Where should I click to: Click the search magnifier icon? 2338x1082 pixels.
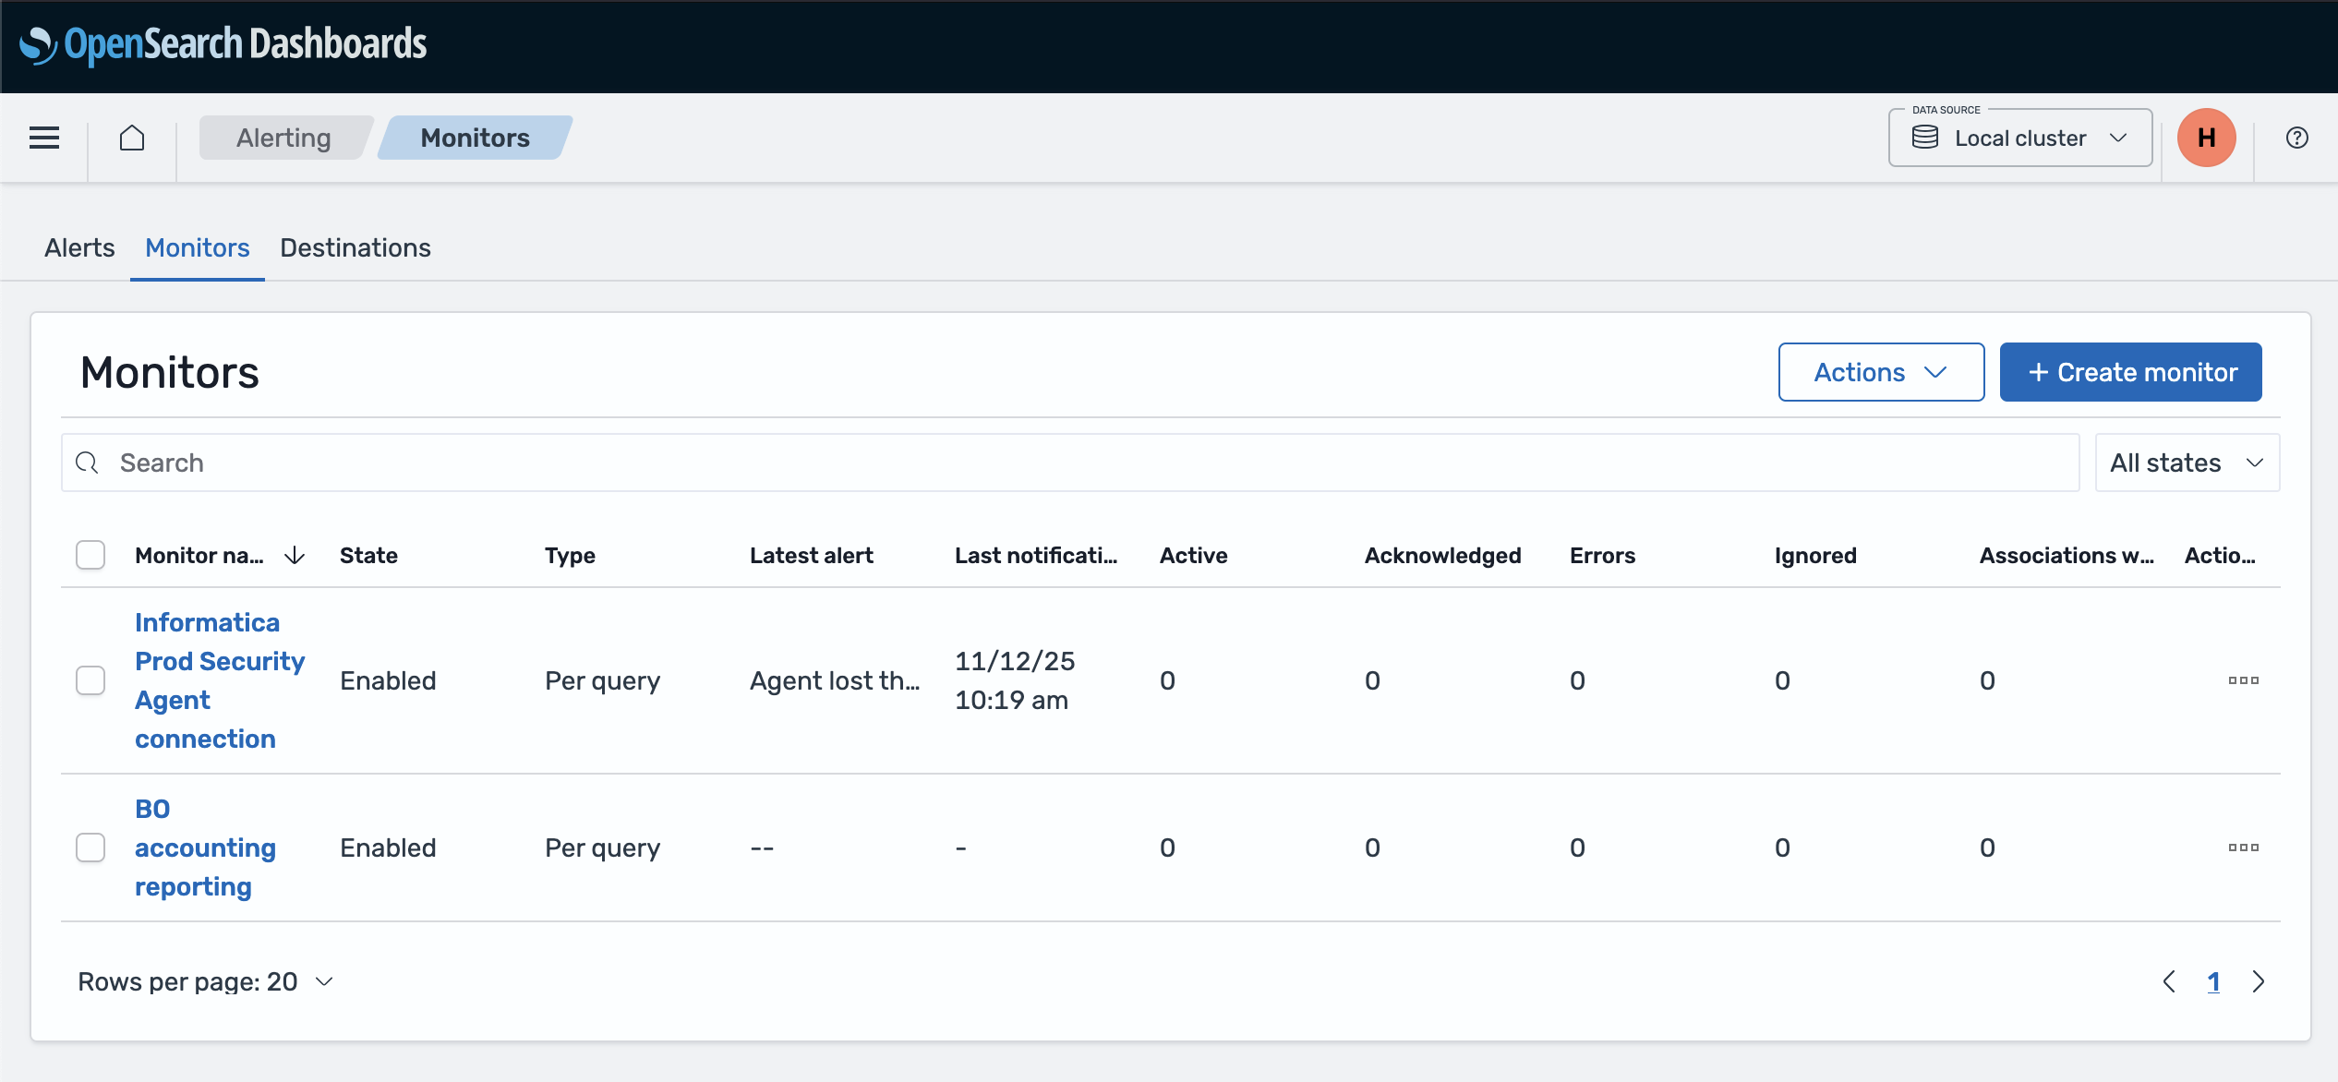88,462
